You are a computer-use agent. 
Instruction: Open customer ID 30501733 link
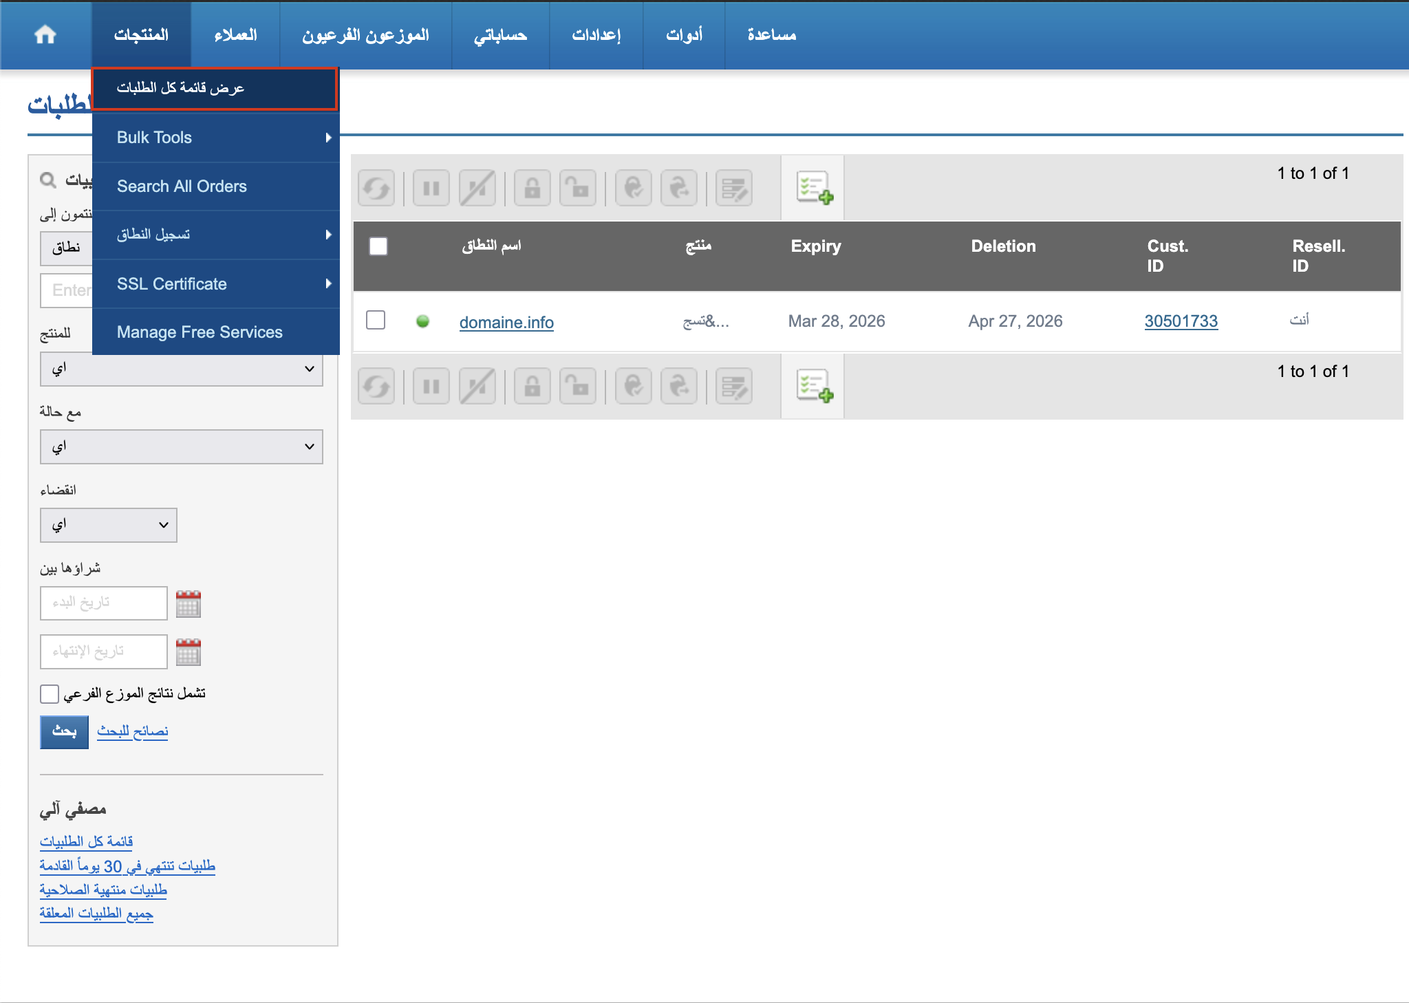point(1181,321)
